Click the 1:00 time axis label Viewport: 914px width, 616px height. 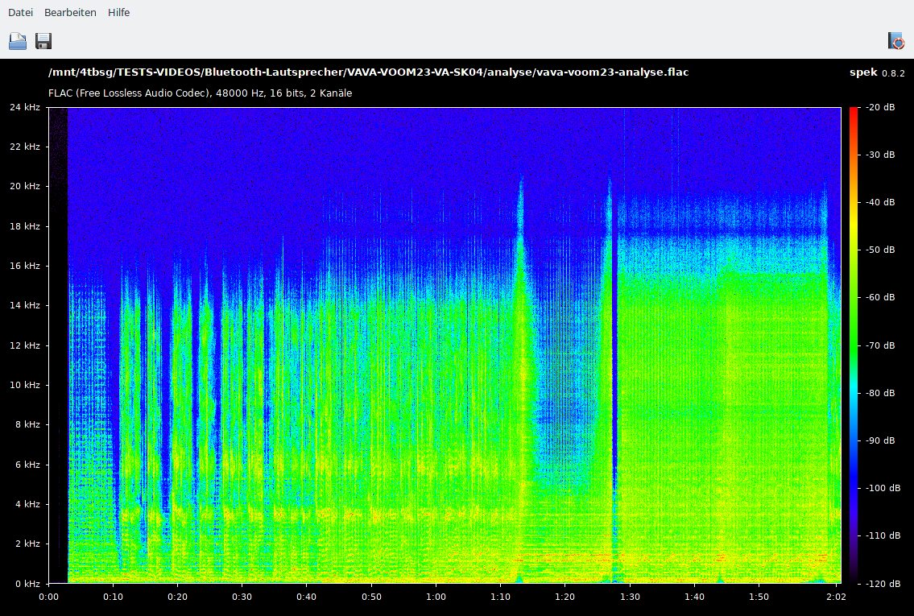coord(436,597)
